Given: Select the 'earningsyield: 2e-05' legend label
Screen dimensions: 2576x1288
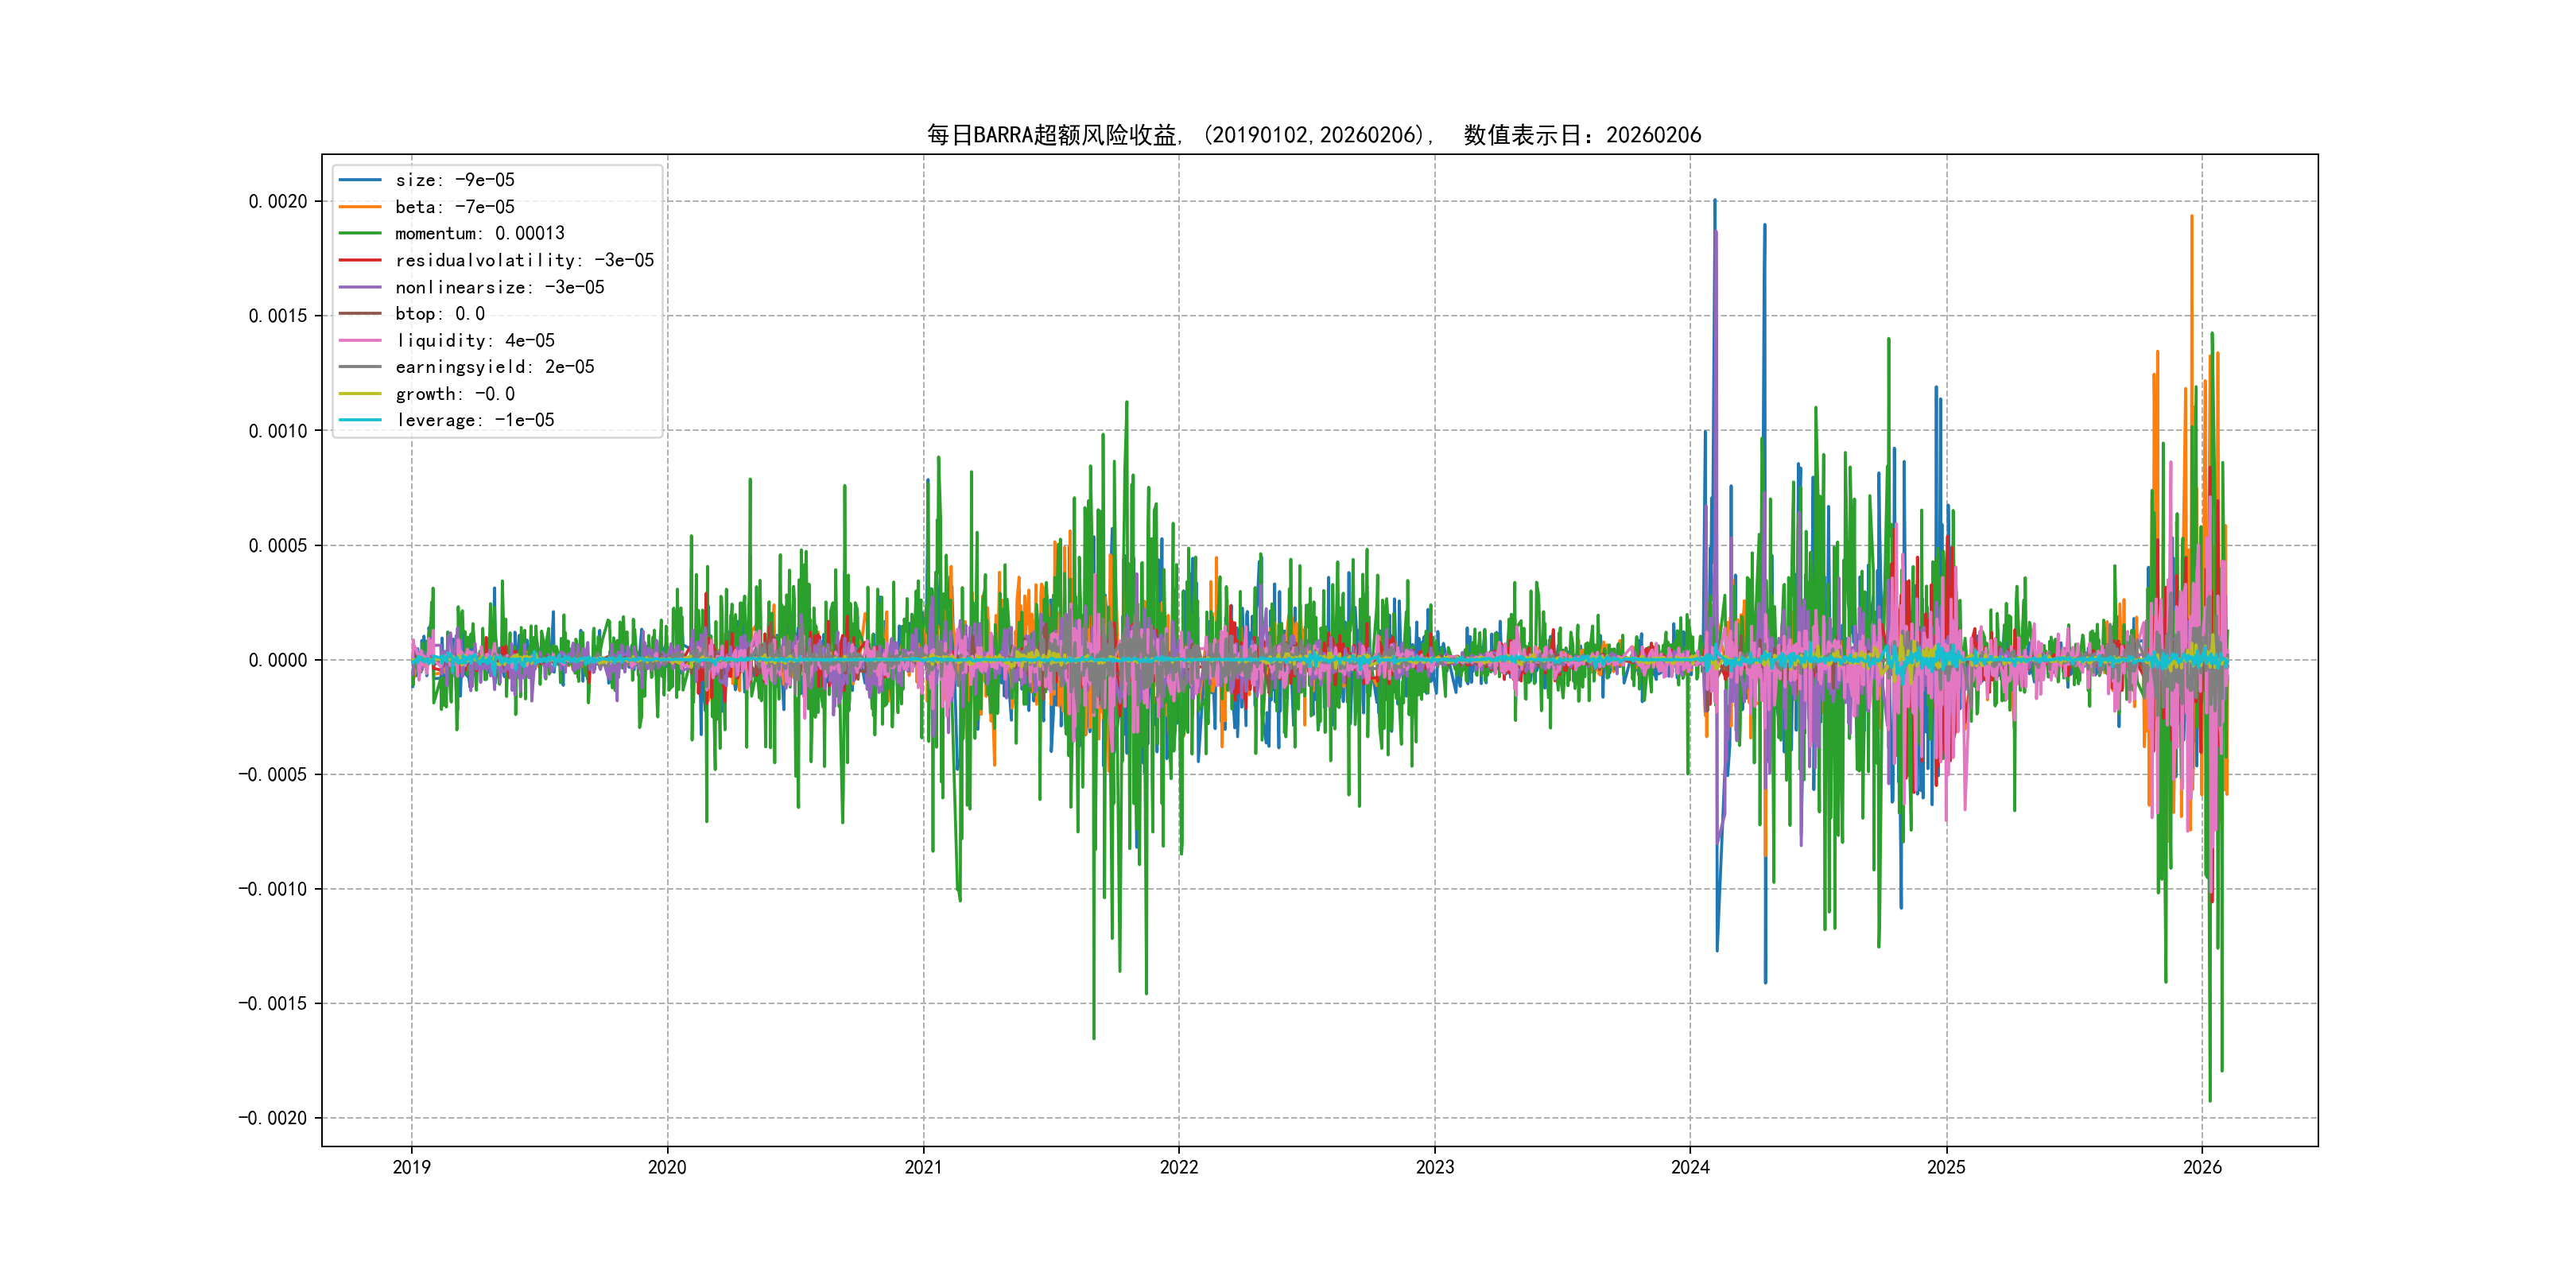Looking at the screenshot, I should point(494,367).
